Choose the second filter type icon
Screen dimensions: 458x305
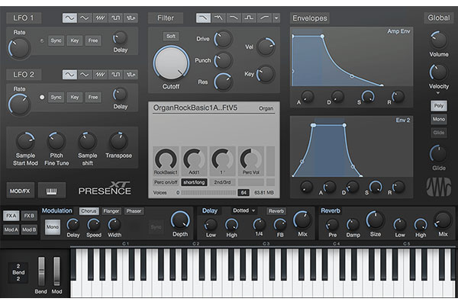[x=218, y=18]
